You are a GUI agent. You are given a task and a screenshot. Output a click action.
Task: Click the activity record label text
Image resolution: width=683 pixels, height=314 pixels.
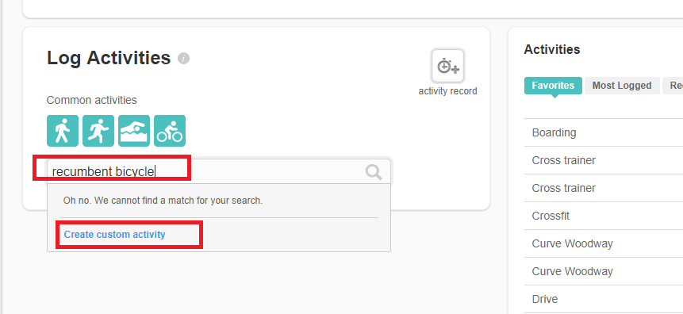tap(447, 91)
